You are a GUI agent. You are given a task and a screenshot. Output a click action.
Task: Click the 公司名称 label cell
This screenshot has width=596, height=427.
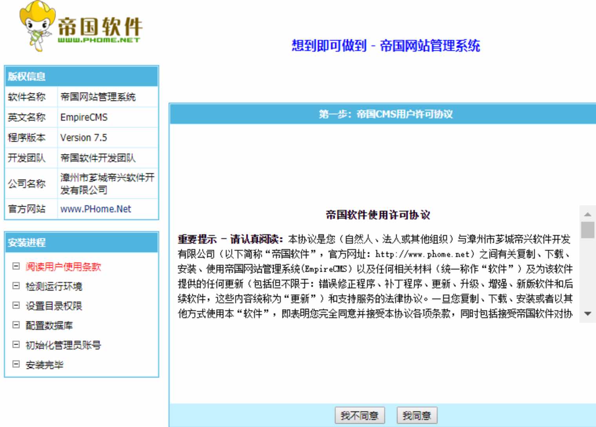click(x=31, y=183)
